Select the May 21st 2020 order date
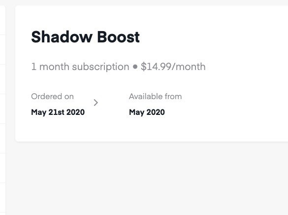288x215 pixels. 58,112
